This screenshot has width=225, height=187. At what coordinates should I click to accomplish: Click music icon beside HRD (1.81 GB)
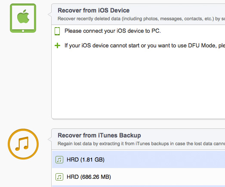tap(59, 160)
